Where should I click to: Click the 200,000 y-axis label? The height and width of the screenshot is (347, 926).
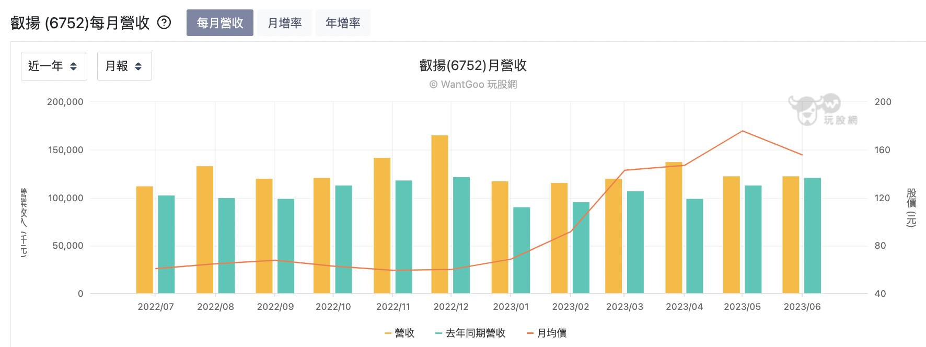(x=65, y=102)
